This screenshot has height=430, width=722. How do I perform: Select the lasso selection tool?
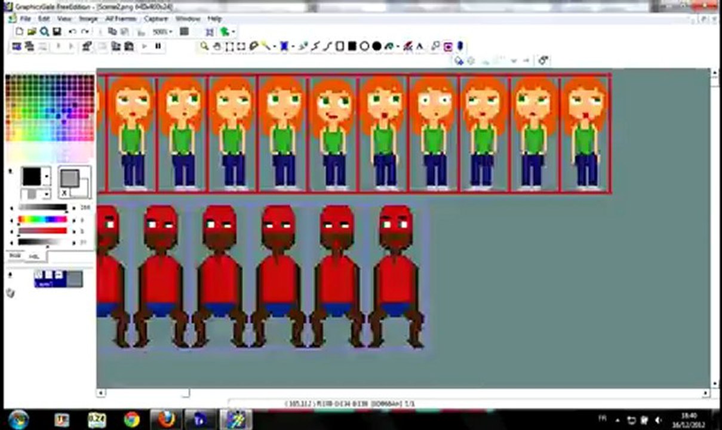tap(254, 46)
